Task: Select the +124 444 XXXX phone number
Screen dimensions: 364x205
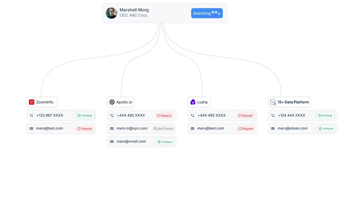Action: pyautogui.click(x=291, y=115)
